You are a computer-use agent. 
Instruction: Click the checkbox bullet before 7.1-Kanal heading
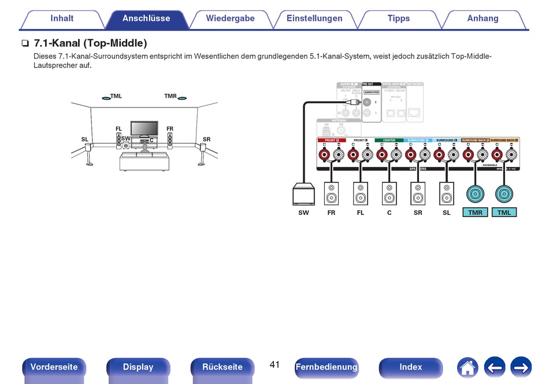[x=25, y=44]
